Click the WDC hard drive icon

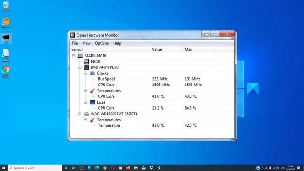point(86,114)
